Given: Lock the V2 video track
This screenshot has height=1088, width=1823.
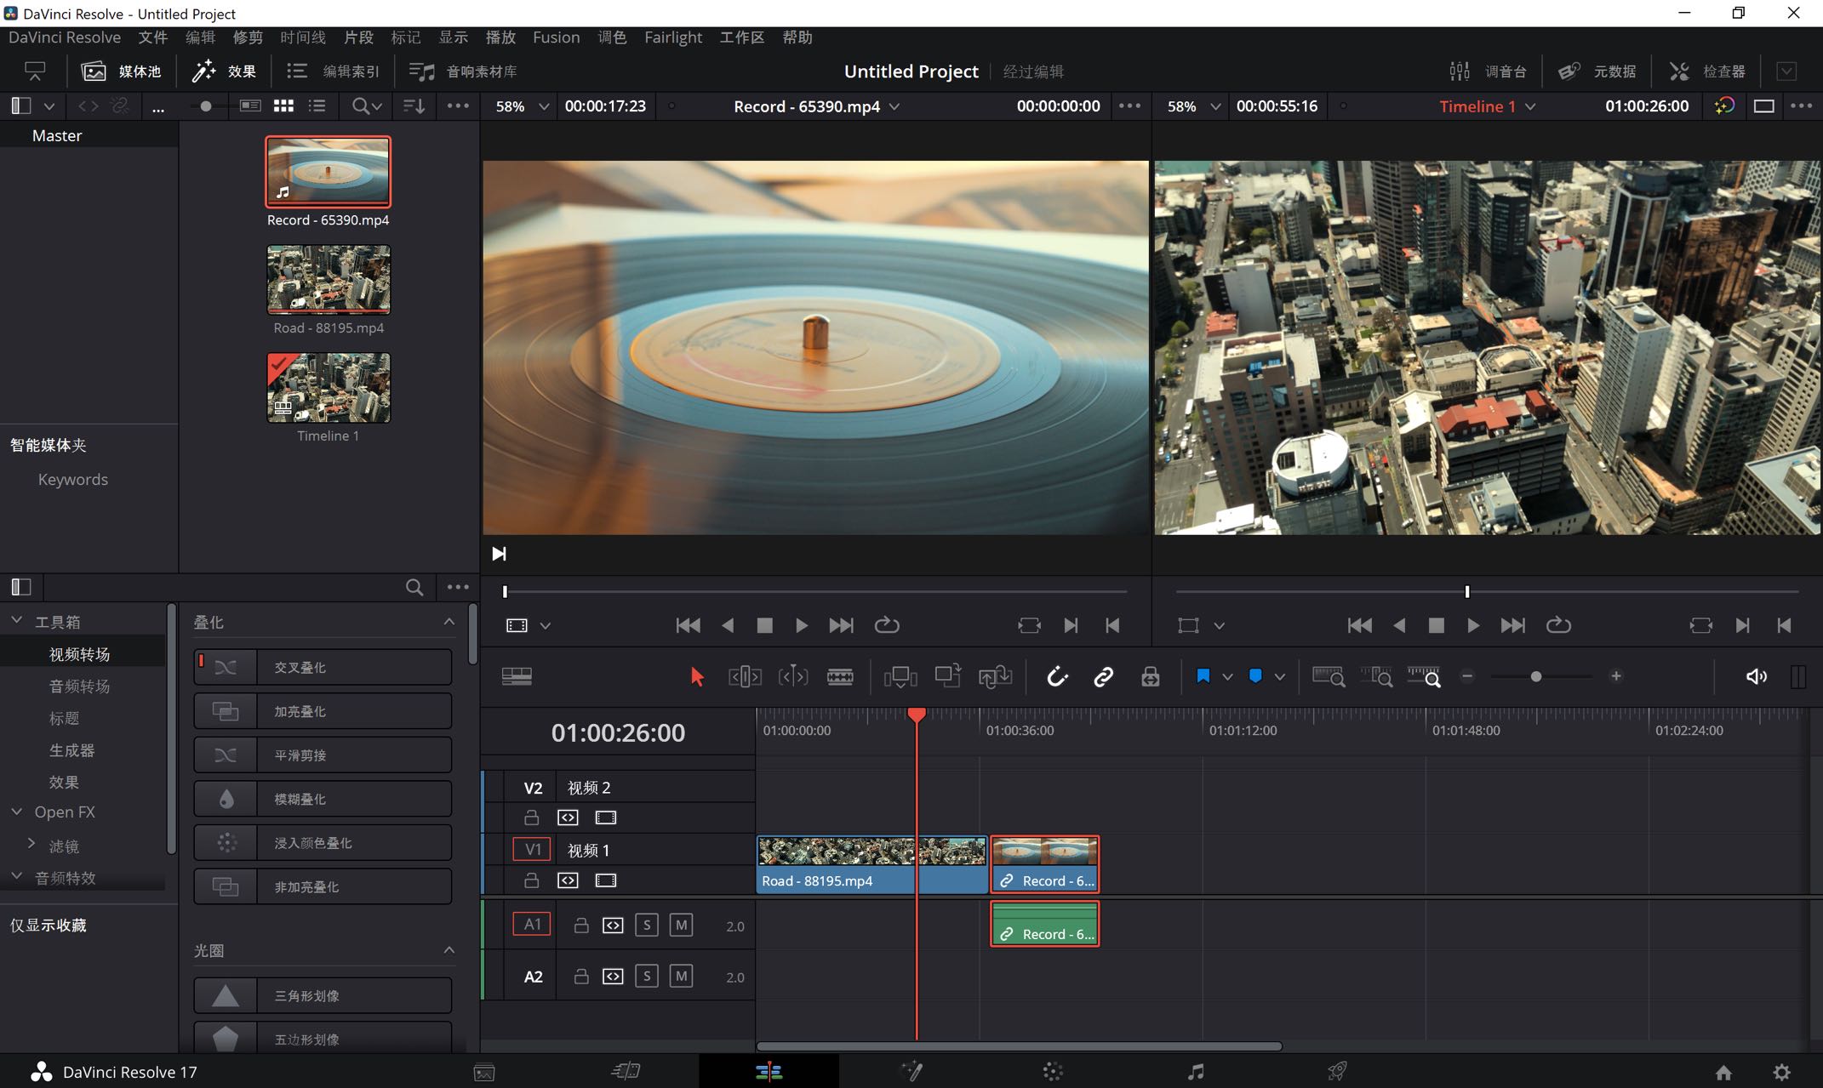Looking at the screenshot, I should click(x=531, y=817).
